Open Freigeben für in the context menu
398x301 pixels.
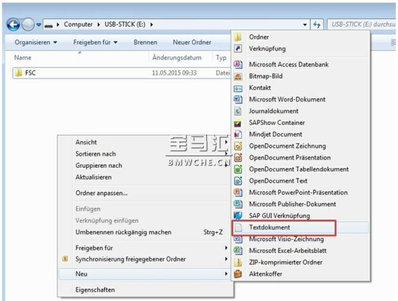tap(145, 248)
